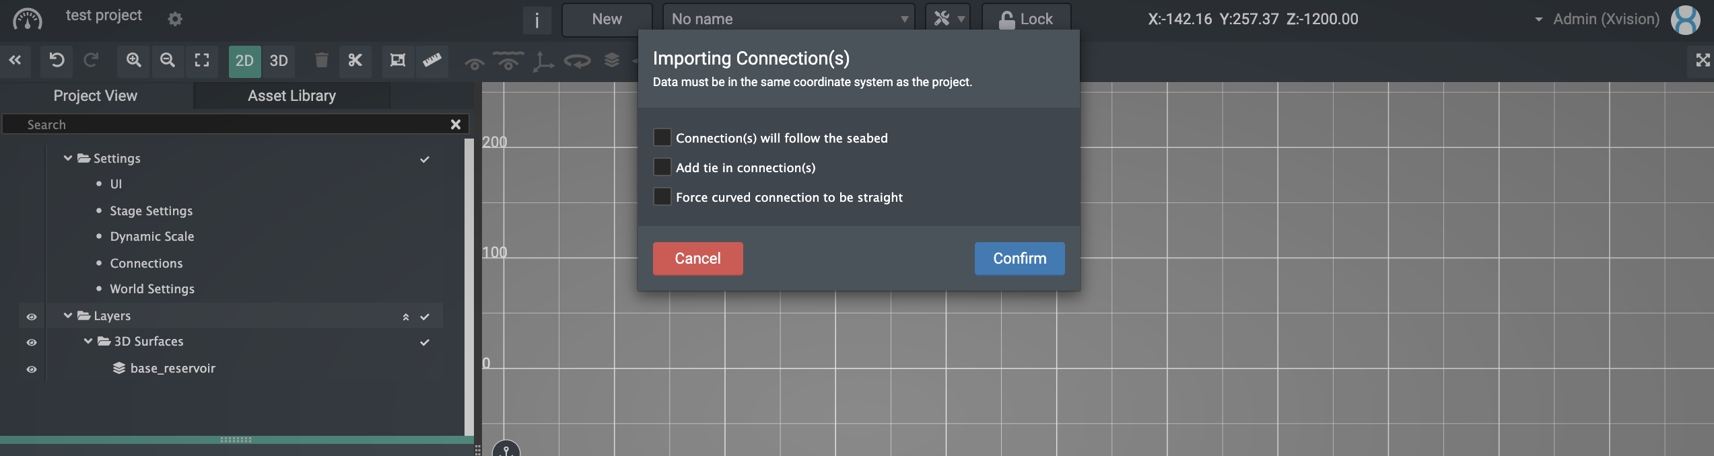
Task: Toggle Layers visibility eye
Action: point(31,317)
